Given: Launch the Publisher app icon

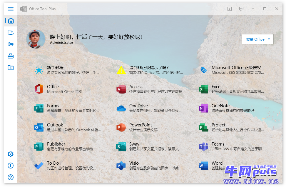Looking at the screenshot, I should (x=39, y=146).
